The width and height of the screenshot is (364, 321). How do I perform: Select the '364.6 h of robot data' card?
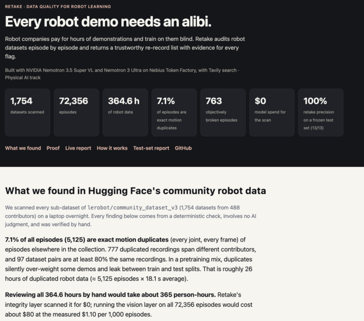(126, 113)
